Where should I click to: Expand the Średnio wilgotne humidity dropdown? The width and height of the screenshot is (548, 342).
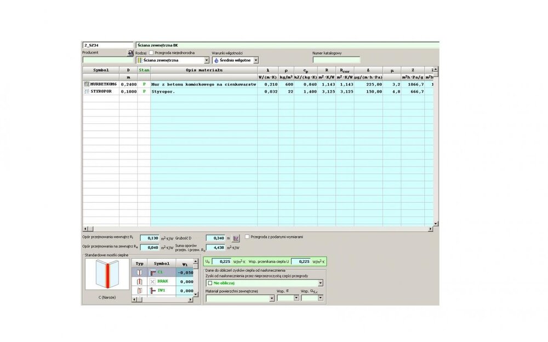click(256, 60)
